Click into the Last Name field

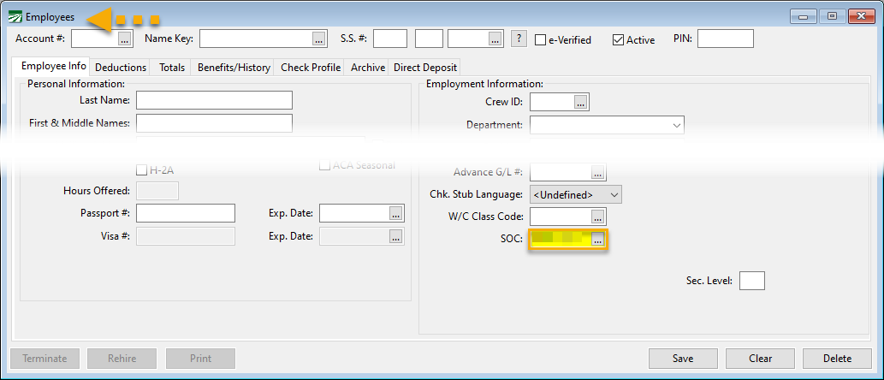pos(214,101)
